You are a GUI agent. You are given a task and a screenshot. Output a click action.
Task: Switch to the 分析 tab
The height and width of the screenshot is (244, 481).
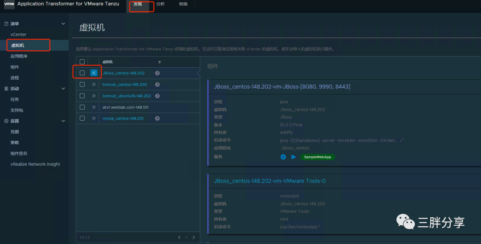[x=160, y=4]
